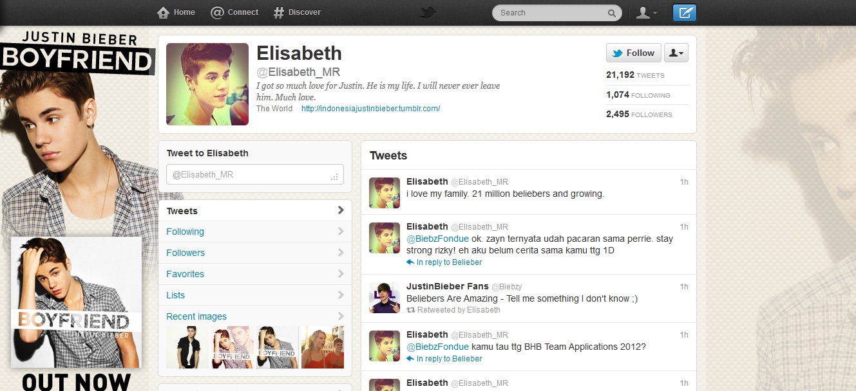The image size is (856, 391).
Task: Open JustinBieber Fans author name
Action: tap(448, 286)
